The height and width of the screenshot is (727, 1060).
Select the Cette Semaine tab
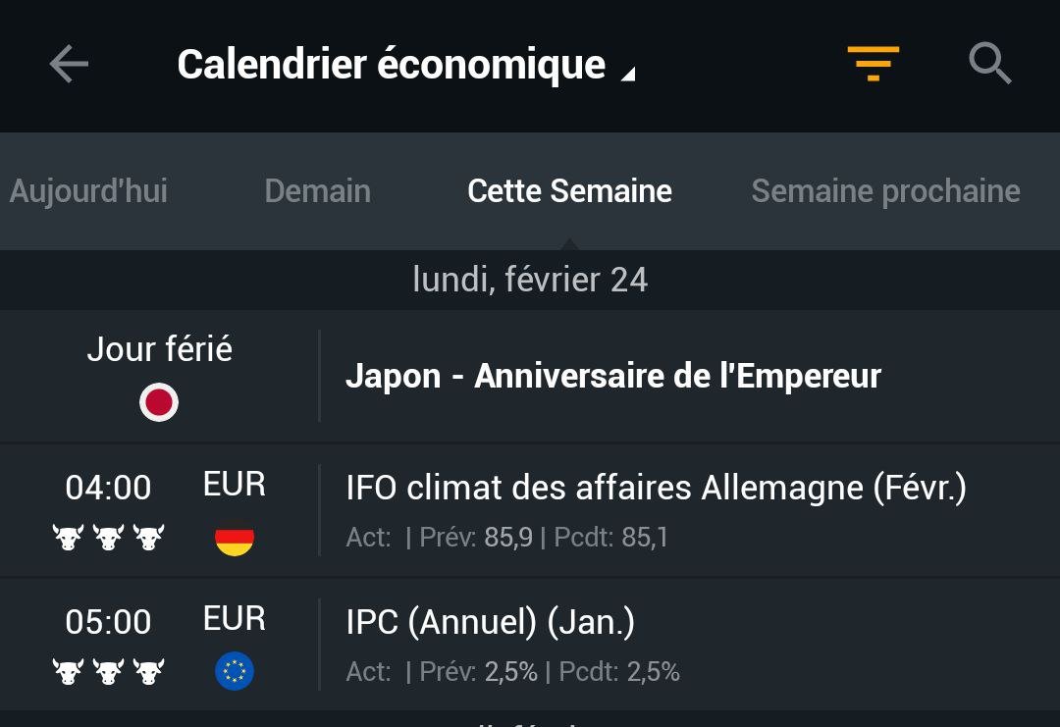569,191
